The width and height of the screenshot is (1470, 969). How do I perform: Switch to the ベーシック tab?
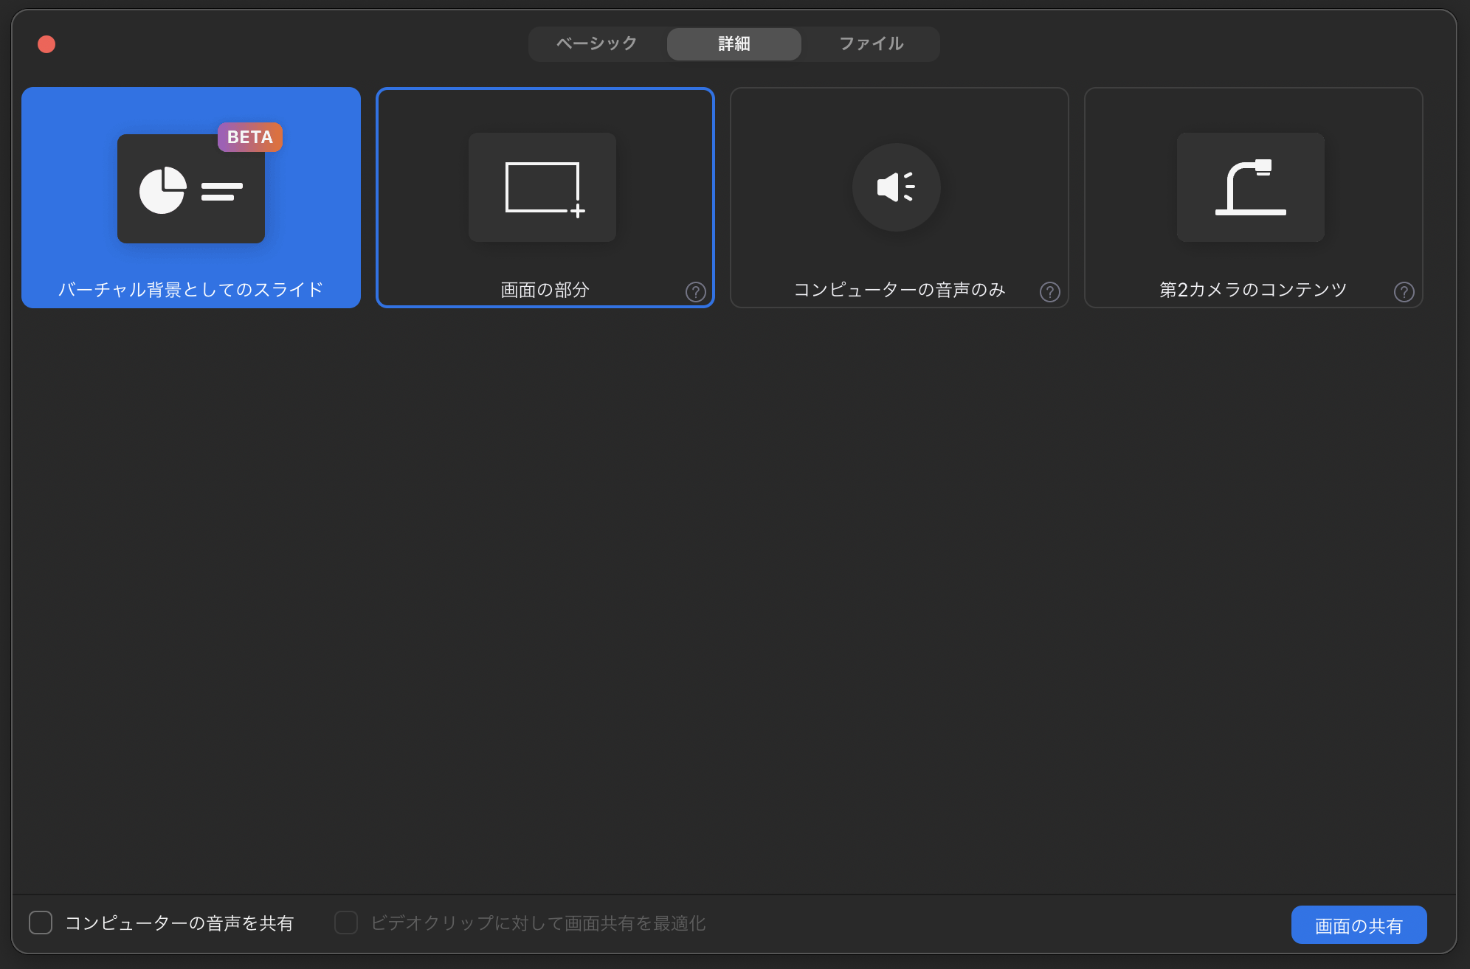click(x=597, y=44)
